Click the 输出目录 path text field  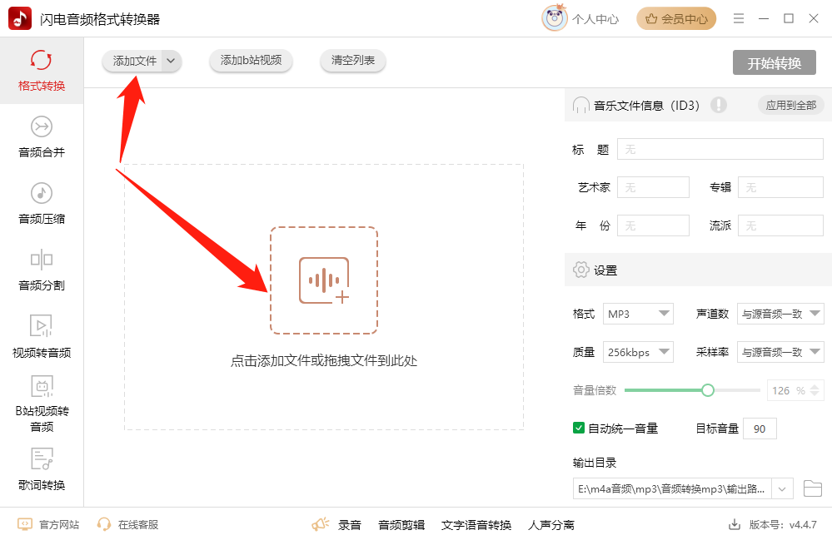tap(672, 488)
